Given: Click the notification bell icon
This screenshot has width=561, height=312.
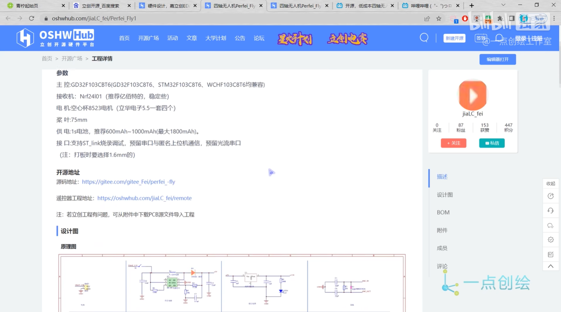Looking at the screenshot, I should [499, 38].
